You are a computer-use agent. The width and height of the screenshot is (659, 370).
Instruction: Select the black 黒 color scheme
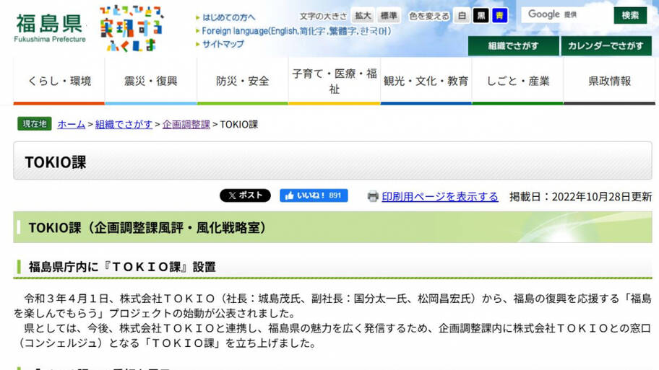pos(481,16)
